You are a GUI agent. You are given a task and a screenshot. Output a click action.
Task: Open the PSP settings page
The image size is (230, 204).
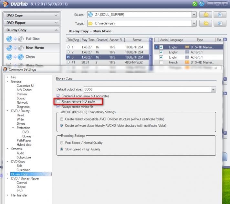(19, 191)
